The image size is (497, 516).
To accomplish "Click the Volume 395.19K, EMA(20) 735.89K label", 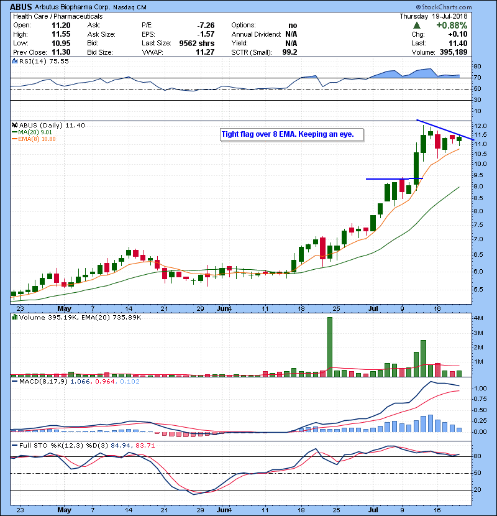I will click(x=80, y=318).
